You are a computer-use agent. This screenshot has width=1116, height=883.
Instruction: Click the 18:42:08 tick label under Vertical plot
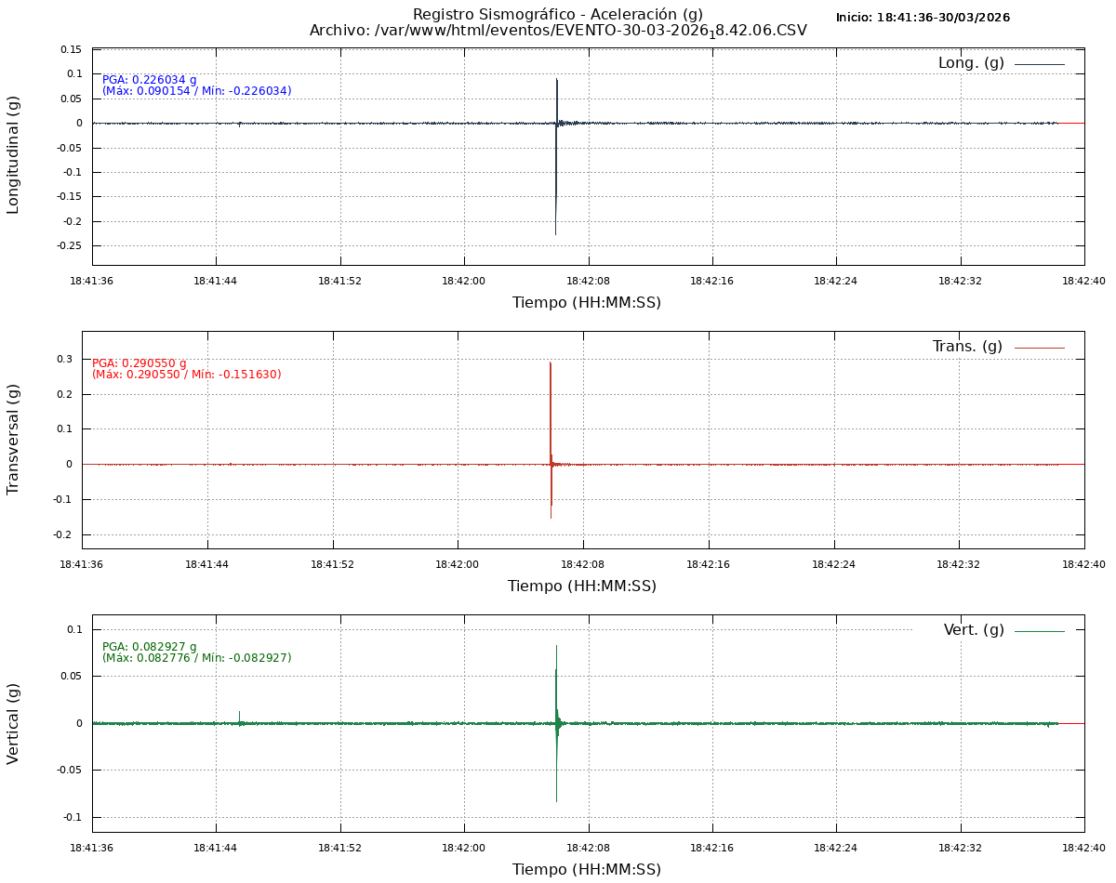click(588, 848)
